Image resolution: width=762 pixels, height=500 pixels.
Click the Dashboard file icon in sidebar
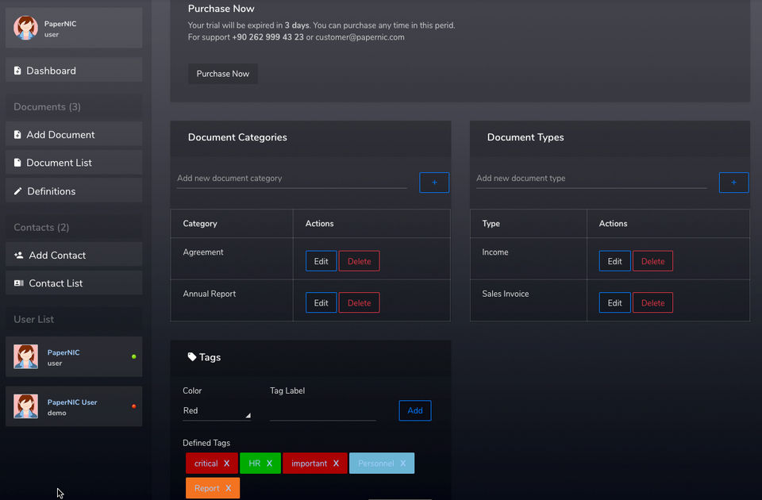(x=17, y=71)
